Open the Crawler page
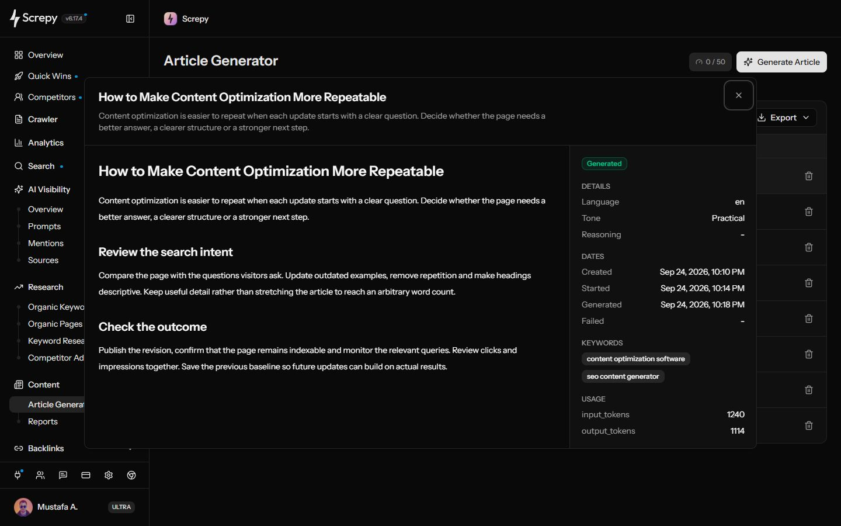Image resolution: width=841 pixels, height=526 pixels. tap(43, 119)
